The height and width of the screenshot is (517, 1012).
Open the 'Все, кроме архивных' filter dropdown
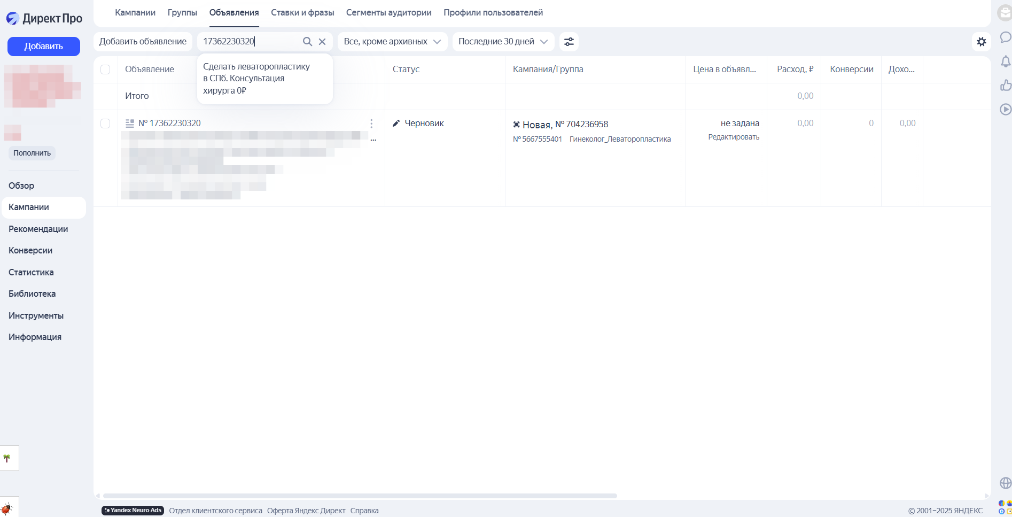(x=392, y=41)
